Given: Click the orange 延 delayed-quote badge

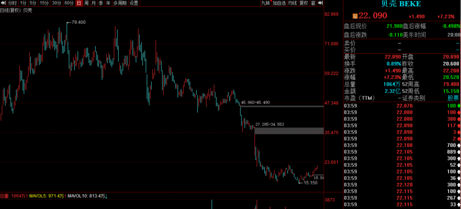Looking at the screenshot, I should [x=355, y=16].
